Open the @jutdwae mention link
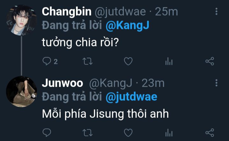This screenshot has width=229, height=141. click(131, 97)
